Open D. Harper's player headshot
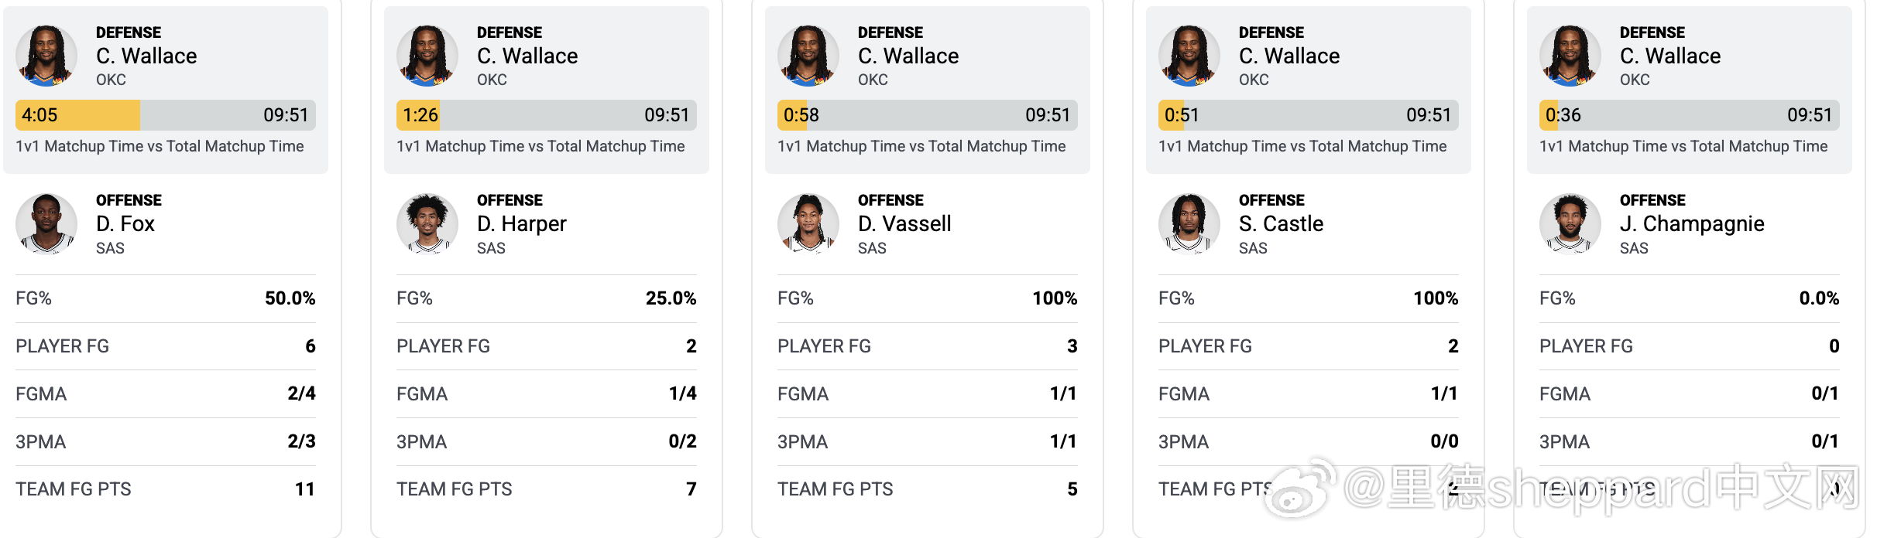 coord(427,224)
